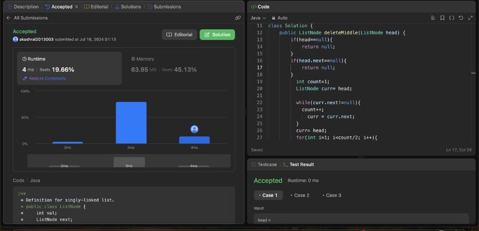Click Analyze Complexity link

[44, 78]
